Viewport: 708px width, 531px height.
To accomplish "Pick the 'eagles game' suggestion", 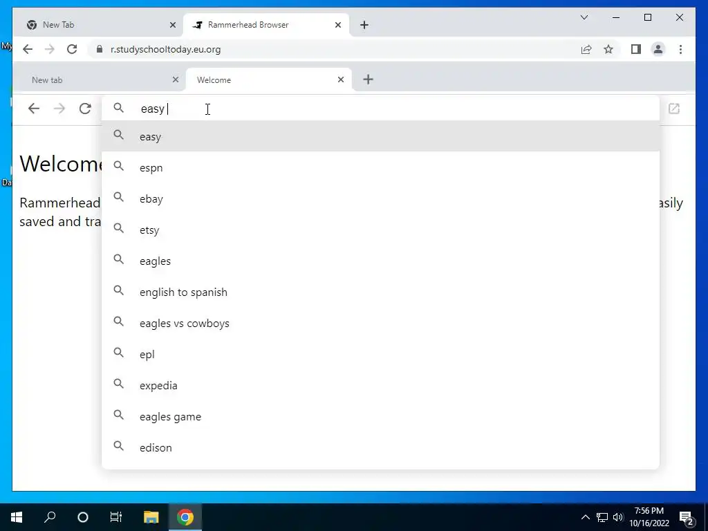I will [x=380, y=417].
